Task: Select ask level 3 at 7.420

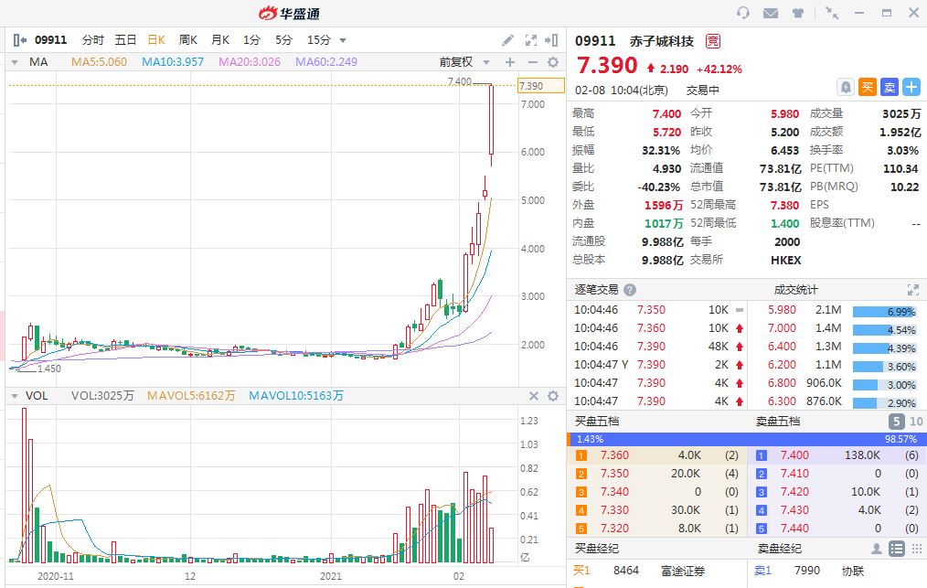Action: pyautogui.click(x=836, y=492)
